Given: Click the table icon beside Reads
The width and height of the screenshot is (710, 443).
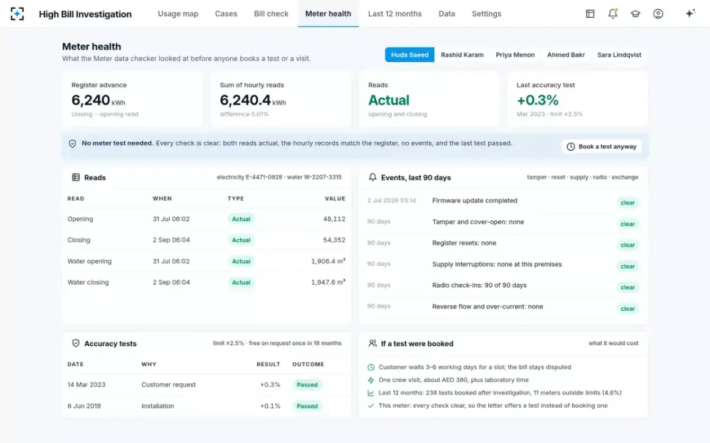Looking at the screenshot, I should [76, 177].
